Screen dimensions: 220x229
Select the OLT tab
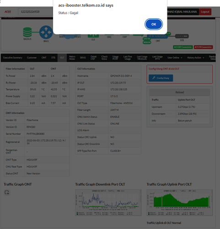tap(62, 58)
